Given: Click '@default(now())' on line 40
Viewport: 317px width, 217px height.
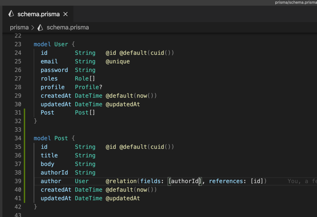Looking at the screenshot, I should tap(131, 190).
